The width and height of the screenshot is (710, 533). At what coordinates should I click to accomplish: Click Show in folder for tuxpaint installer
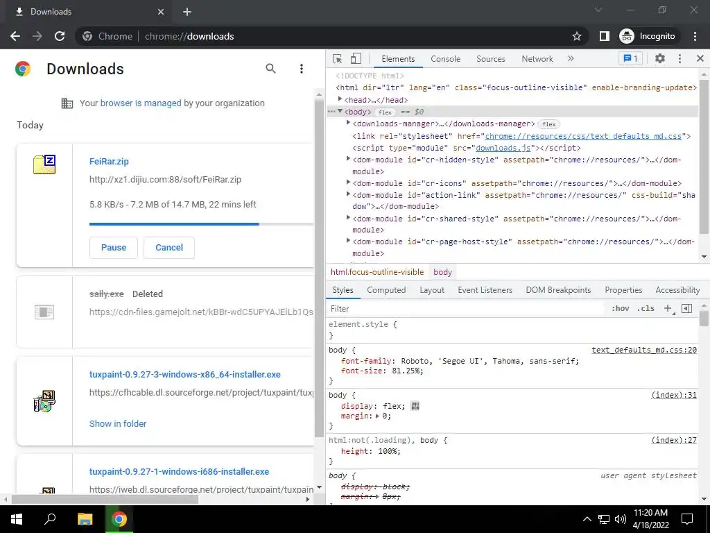coord(118,424)
